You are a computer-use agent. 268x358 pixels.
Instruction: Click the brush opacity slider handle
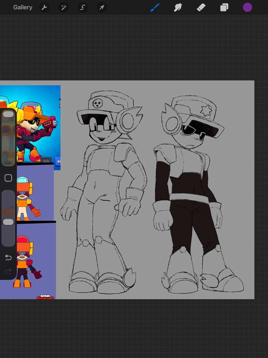(x=8, y=222)
